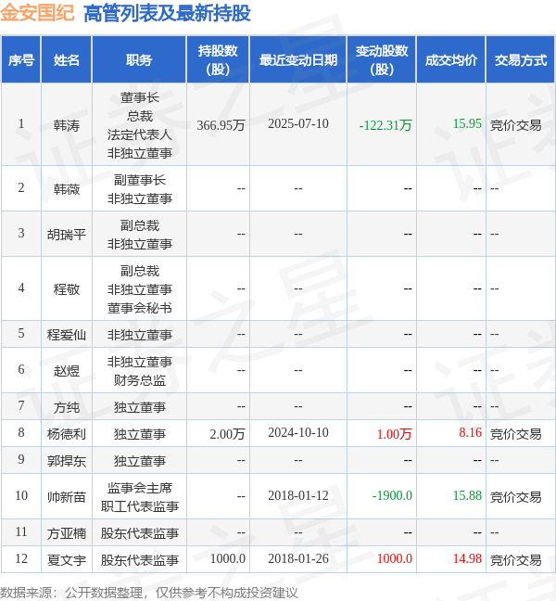Click the date 2018-01-26
Image resolution: width=556 pixels, height=601 pixels.
(298, 559)
